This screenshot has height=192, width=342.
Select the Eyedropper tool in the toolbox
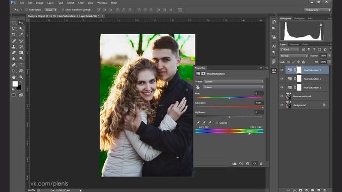(x=21, y=35)
